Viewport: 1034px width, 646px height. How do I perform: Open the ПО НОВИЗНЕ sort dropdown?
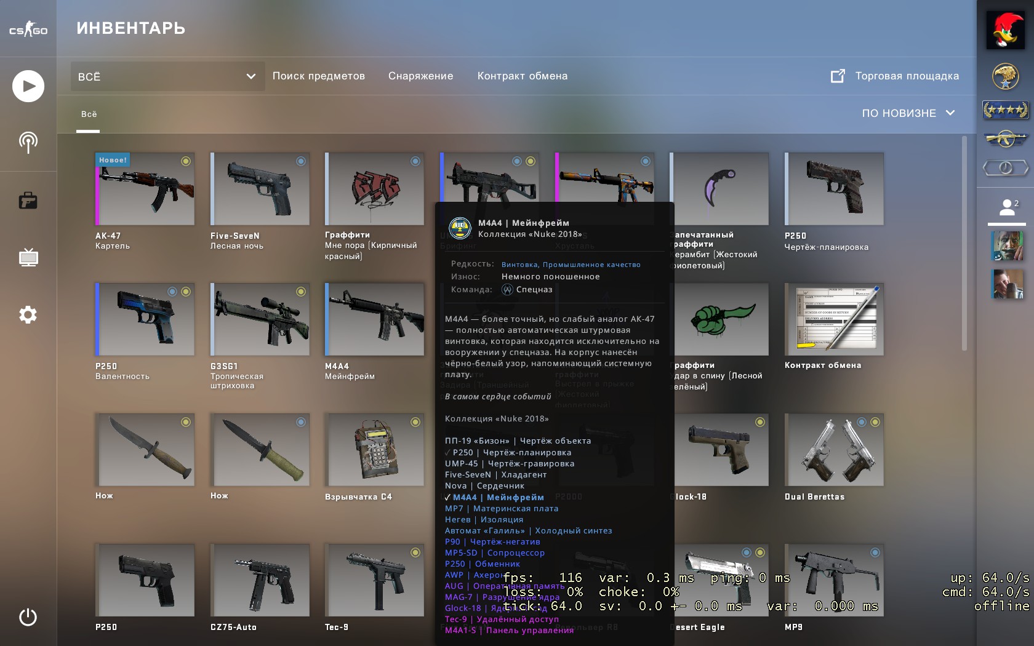point(908,113)
